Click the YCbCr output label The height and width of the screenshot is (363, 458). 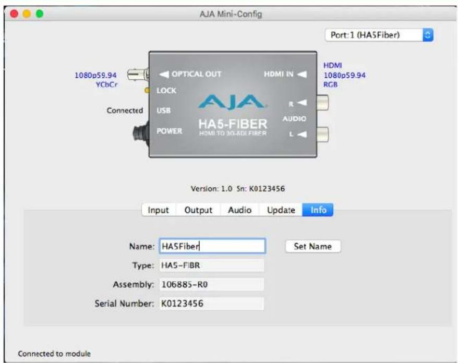(106, 84)
